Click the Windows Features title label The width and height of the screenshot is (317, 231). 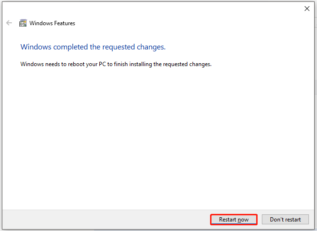pos(52,23)
